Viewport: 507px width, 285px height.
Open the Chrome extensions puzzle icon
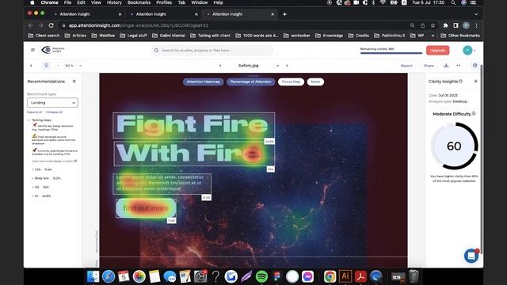(x=445, y=25)
